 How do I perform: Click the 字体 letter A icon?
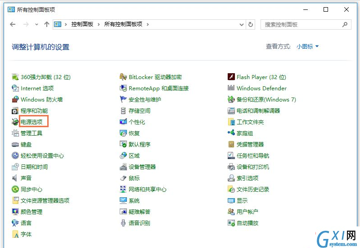click(x=15, y=234)
